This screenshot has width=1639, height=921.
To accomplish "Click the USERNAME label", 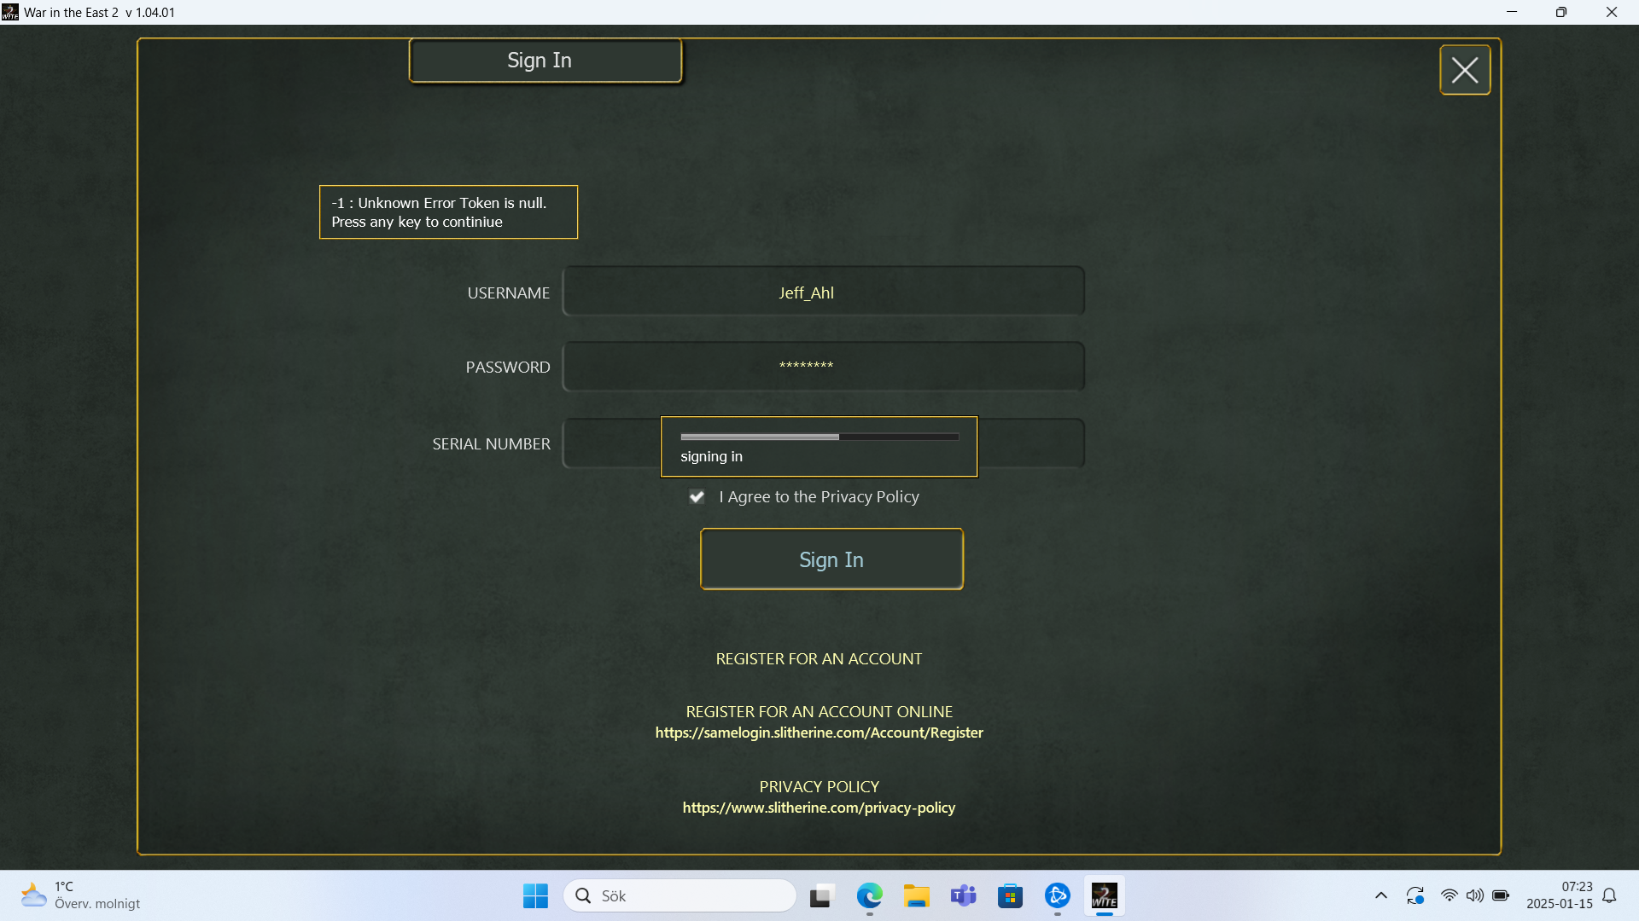I will (509, 293).
